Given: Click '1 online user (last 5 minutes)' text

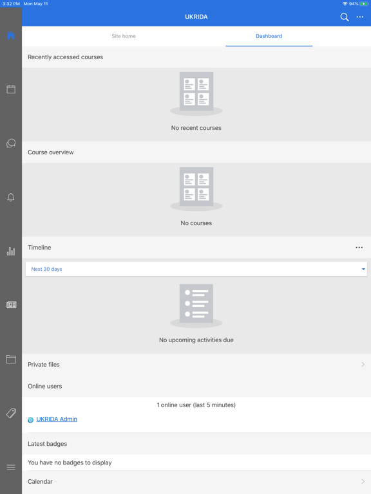Looking at the screenshot, I should [196, 405].
